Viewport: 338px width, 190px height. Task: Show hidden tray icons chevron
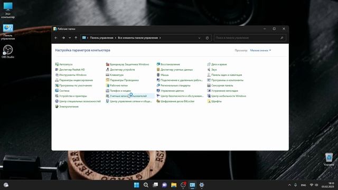pos(289,185)
